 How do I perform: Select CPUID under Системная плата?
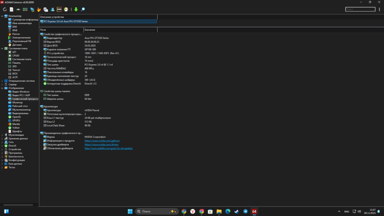point(16,56)
